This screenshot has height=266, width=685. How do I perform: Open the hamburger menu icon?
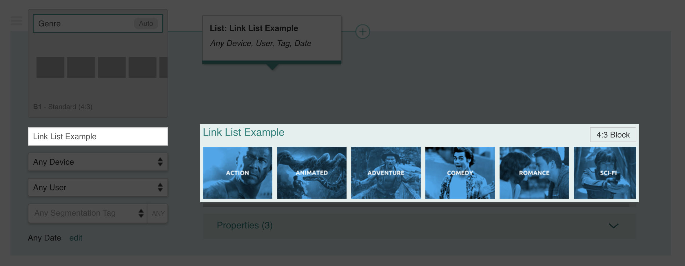[x=17, y=21]
